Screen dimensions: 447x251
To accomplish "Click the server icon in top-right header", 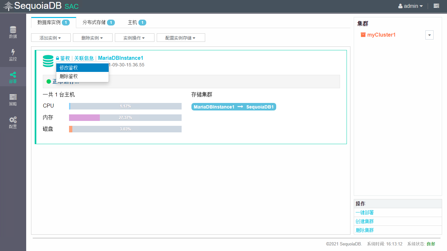I will click(x=436, y=6).
